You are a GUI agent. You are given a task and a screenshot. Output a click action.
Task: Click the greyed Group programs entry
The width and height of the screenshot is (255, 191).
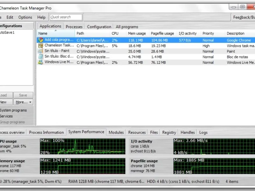pos(12,122)
